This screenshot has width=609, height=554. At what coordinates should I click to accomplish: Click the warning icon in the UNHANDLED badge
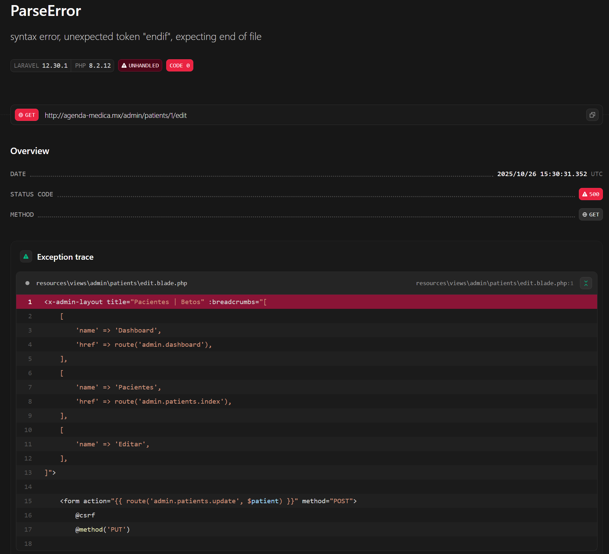[x=124, y=66]
